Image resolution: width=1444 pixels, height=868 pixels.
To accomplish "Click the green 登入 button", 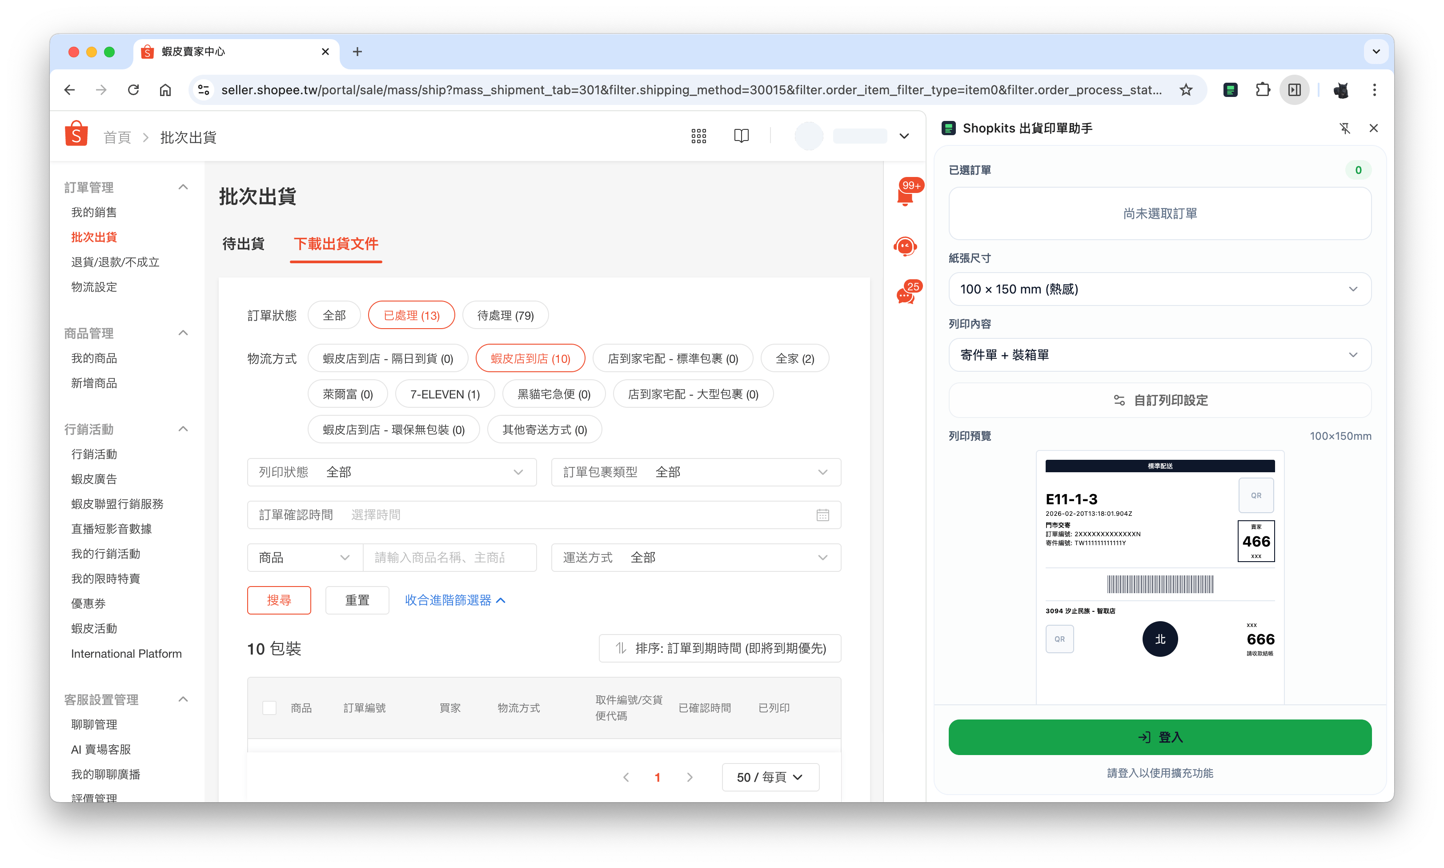I will [1160, 737].
